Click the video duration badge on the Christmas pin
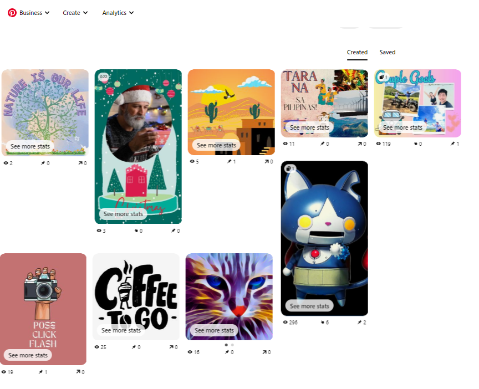 click(x=104, y=76)
